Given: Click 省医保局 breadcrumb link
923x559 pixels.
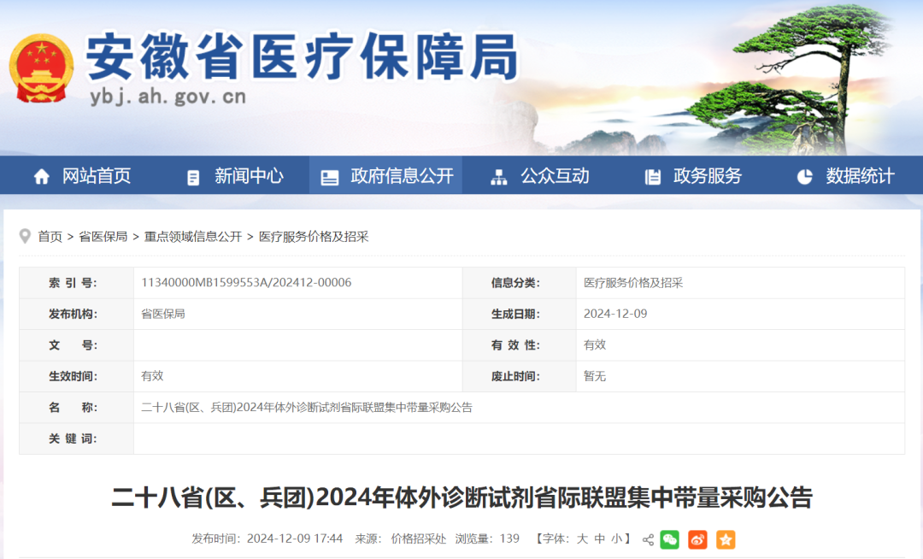Looking at the screenshot, I should pyautogui.click(x=103, y=237).
